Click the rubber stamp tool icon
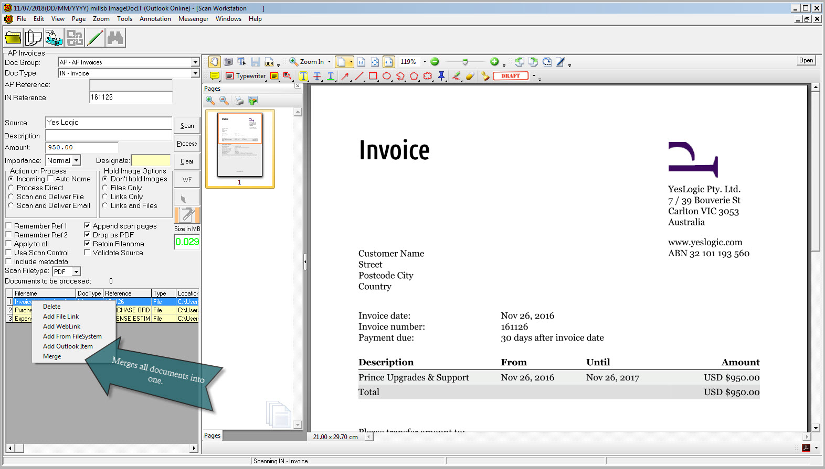The image size is (825, 469). (x=485, y=76)
